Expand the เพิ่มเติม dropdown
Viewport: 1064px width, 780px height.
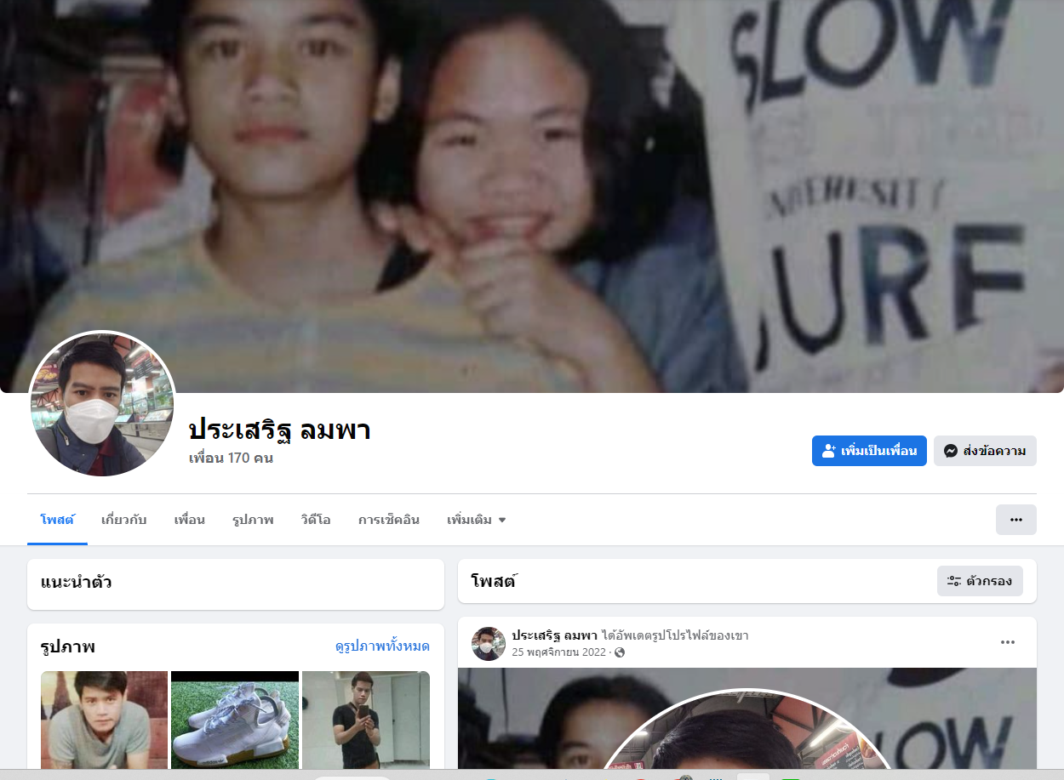tap(477, 520)
